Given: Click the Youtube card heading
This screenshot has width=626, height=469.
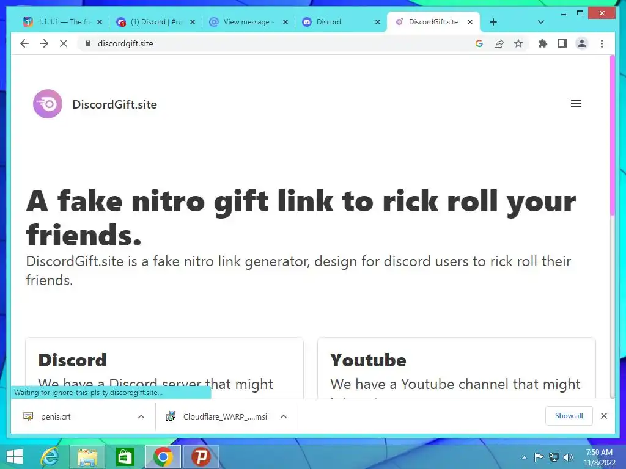Looking at the screenshot, I should [x=368, y=360].
